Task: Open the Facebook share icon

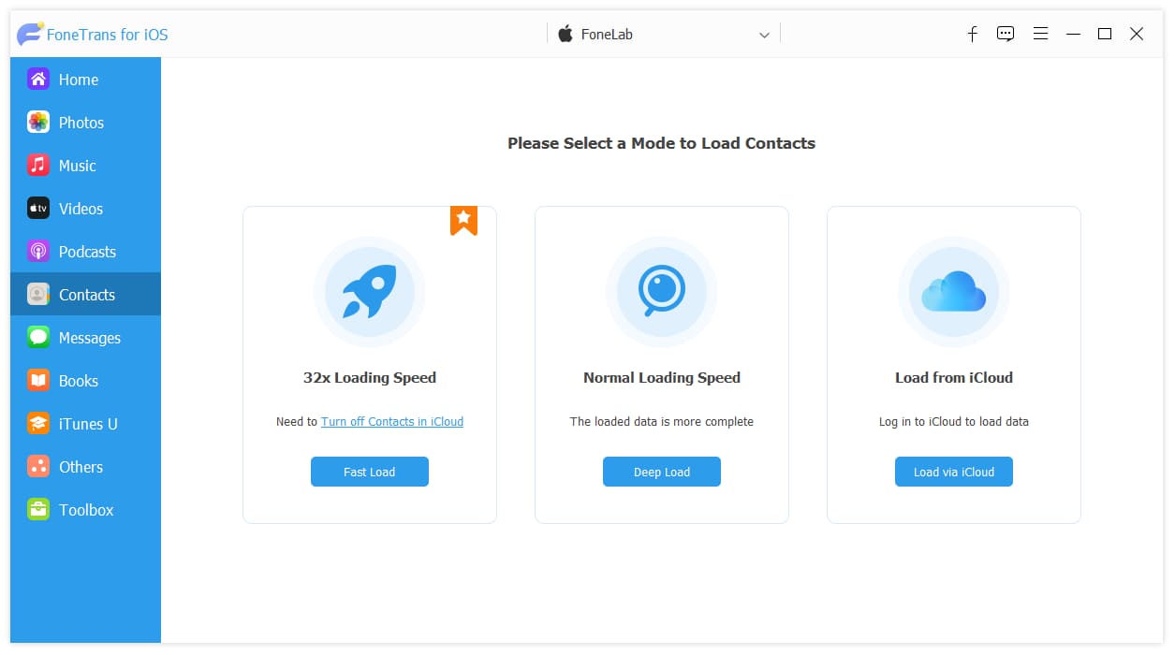Action: (973, 34)
